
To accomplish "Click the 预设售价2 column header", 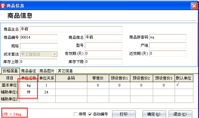I will (141, 78).
